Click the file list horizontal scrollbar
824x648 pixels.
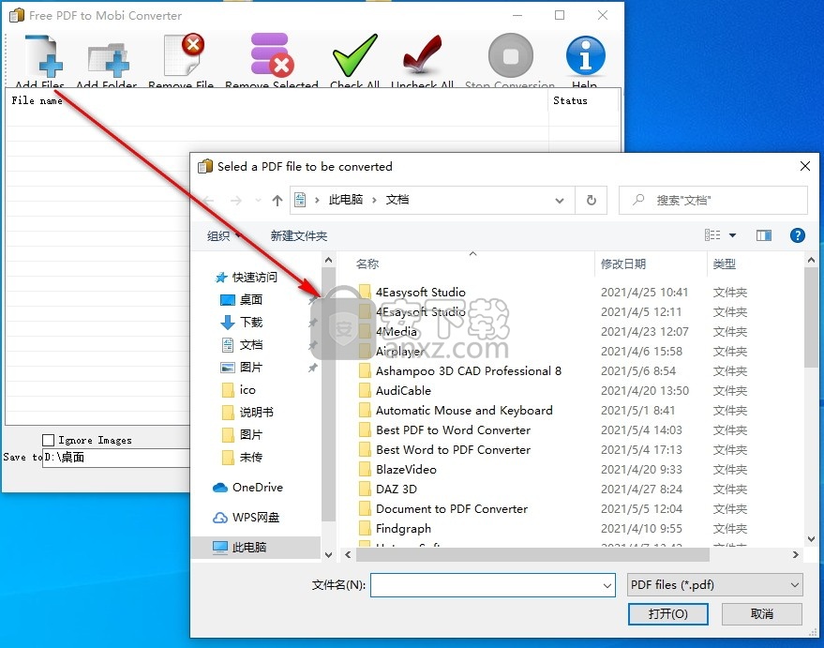532,554
